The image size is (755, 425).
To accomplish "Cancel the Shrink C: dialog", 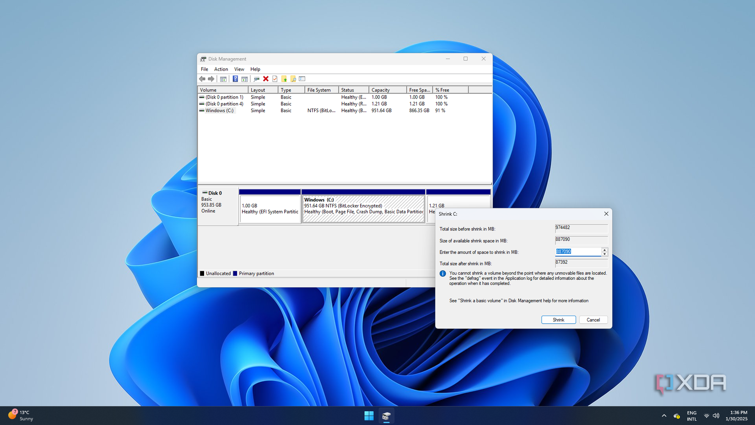I will [593, 320].
